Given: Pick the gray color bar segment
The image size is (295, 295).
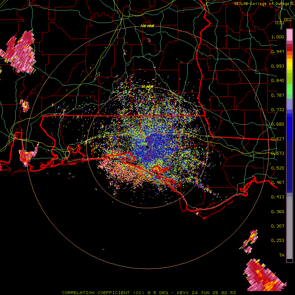Looking at the screenshot, I should tap(289, 228).
